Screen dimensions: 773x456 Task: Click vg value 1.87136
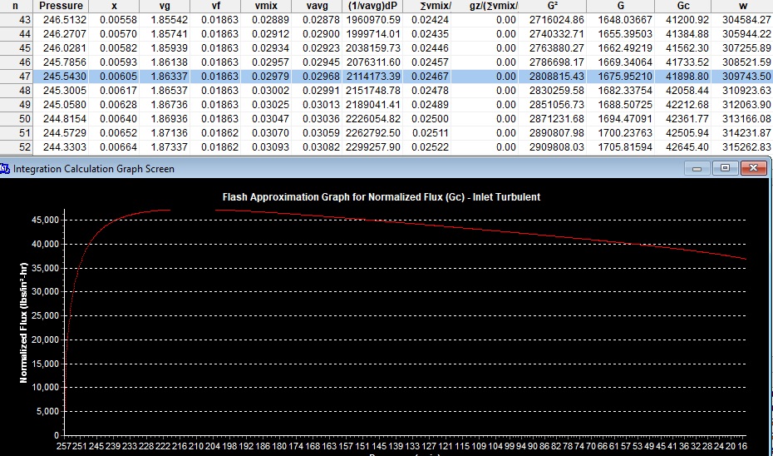170,133
